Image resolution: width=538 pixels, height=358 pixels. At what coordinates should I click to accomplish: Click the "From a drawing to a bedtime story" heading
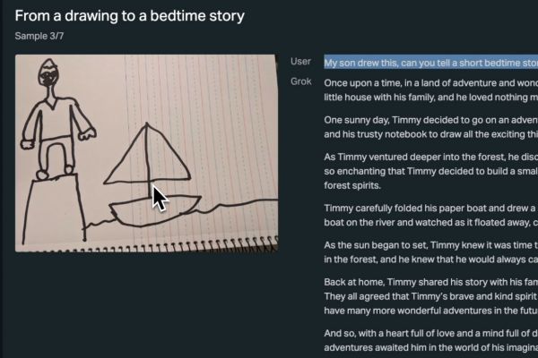pyautogui.click(x=130, y=16)
